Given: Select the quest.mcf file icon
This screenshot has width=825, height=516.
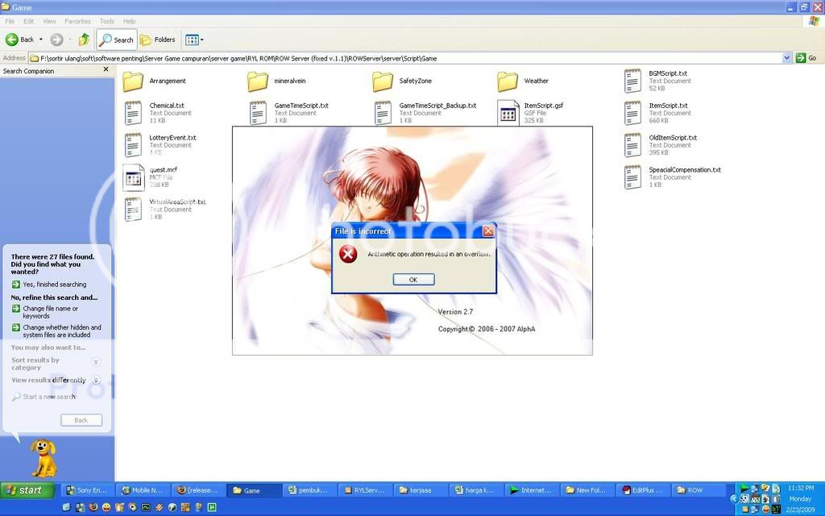Looking at the screenshot, I should [133, 177].
